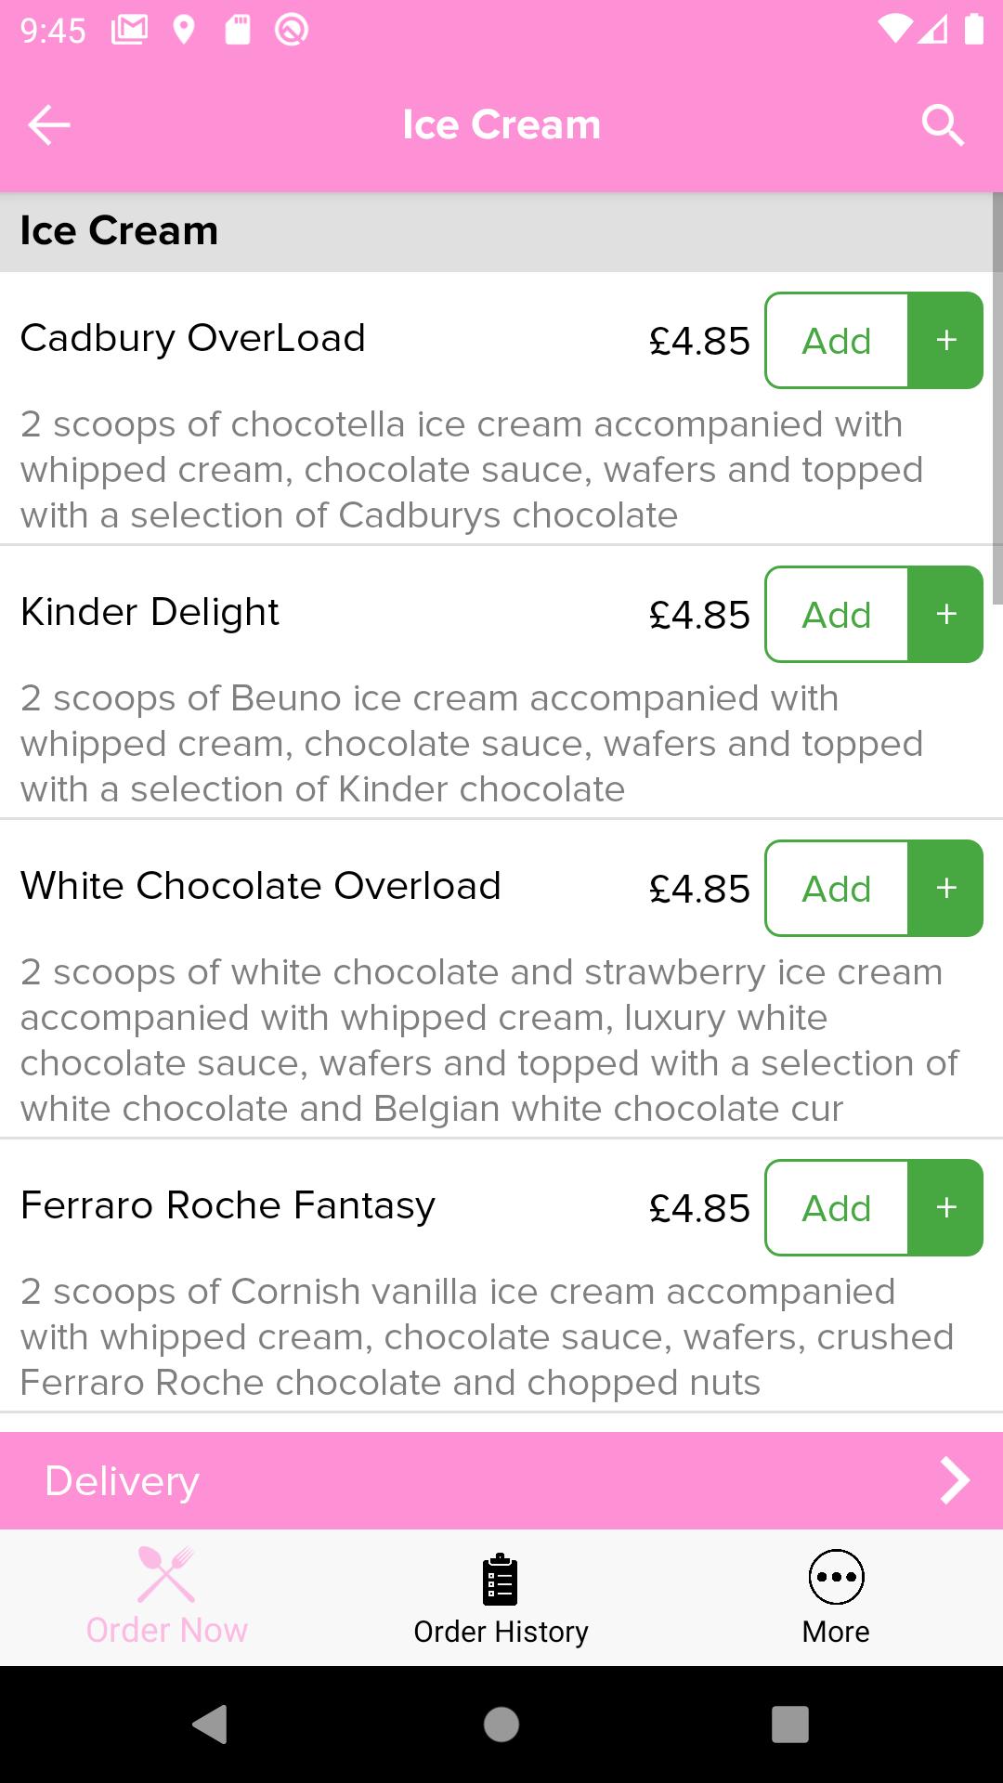Open the search magnifier icon
1003x1783 pixels.
pyautogui.click(x=943, y=125)
